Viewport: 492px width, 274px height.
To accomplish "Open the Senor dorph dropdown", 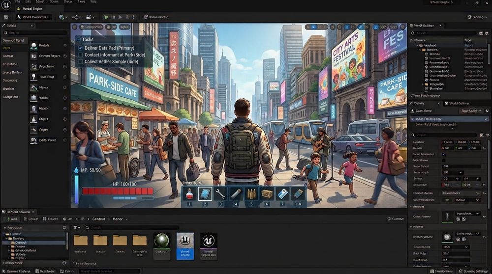I will (x=453, y=172).
